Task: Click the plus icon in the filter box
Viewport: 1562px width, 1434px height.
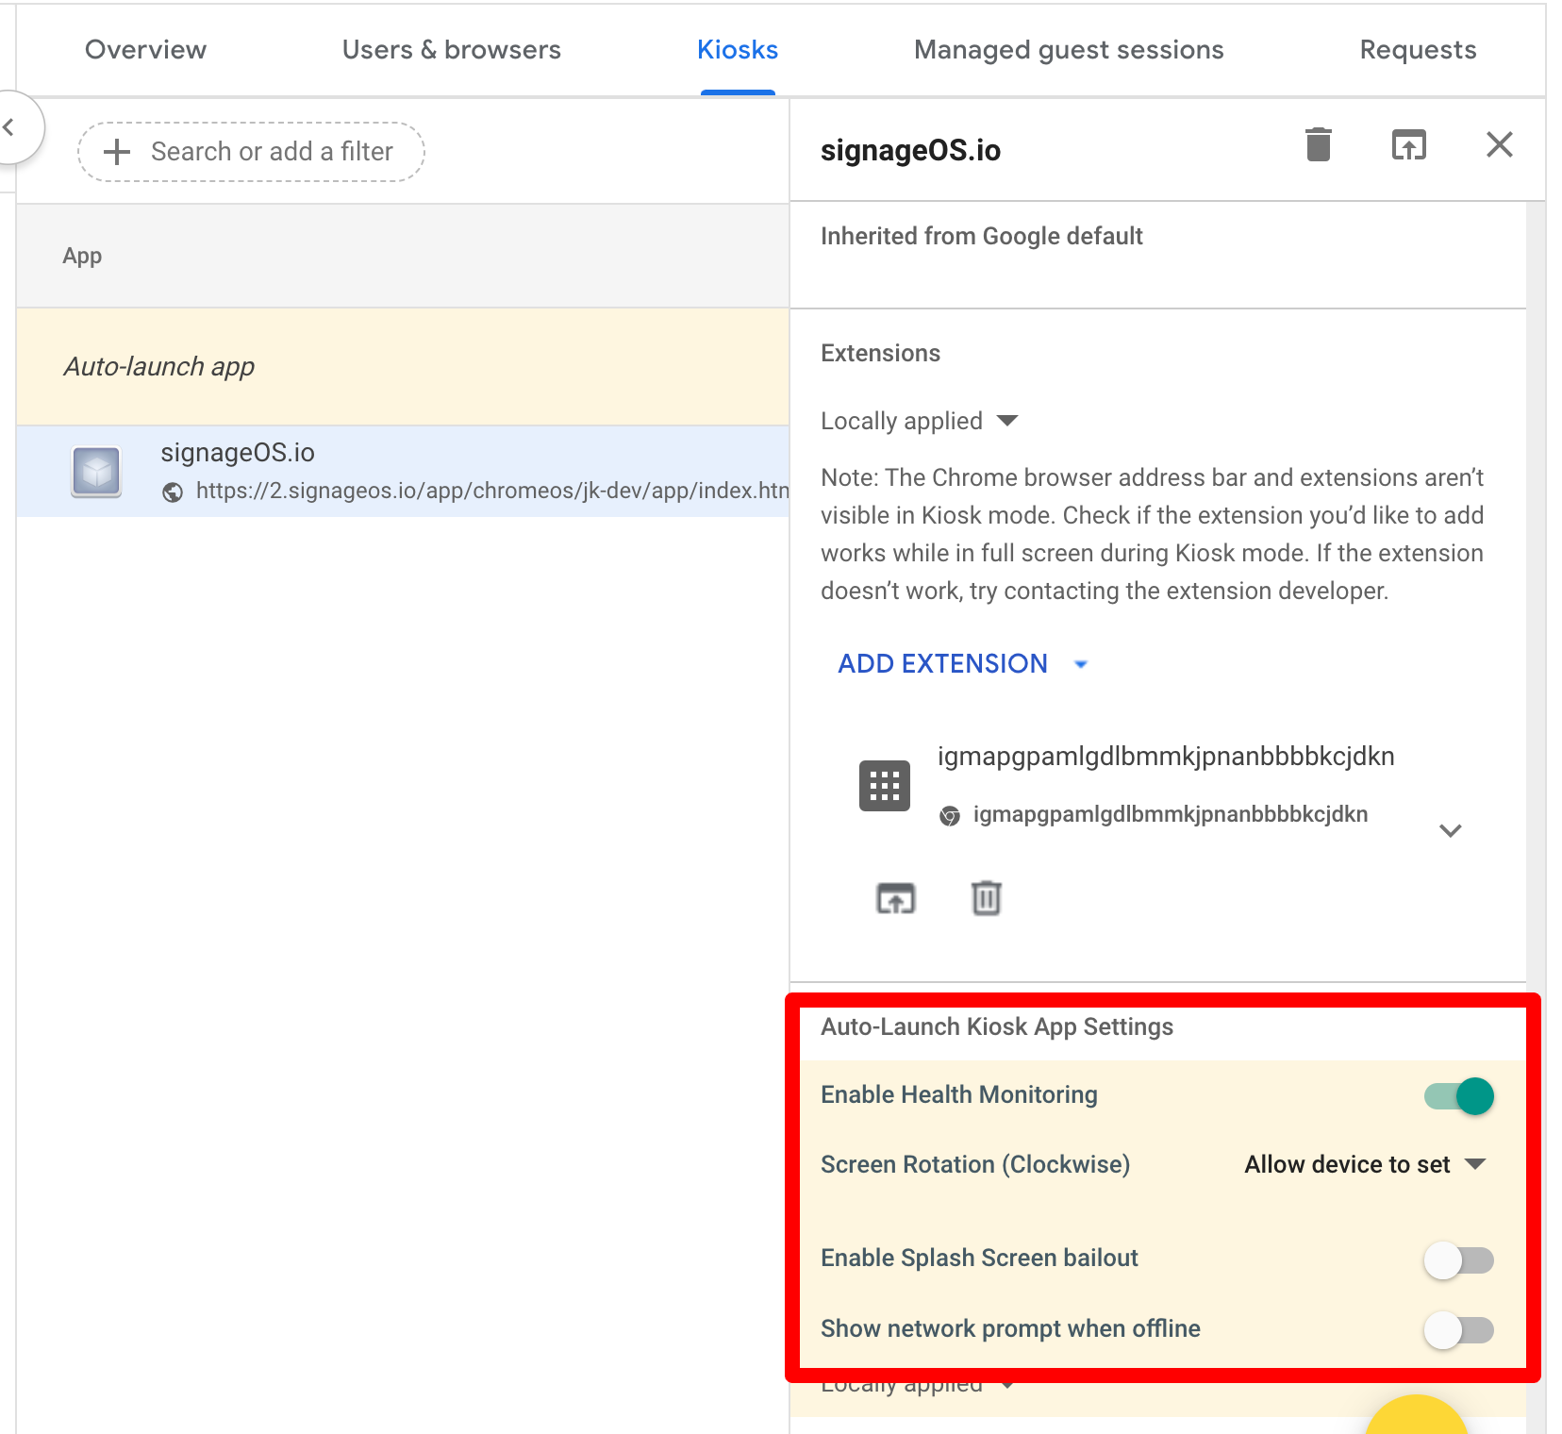Action: (x=117, y=152)
